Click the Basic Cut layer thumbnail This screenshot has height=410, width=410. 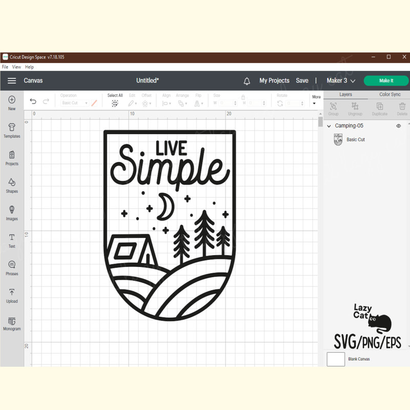pyautogui.click(x=338, y=139)
